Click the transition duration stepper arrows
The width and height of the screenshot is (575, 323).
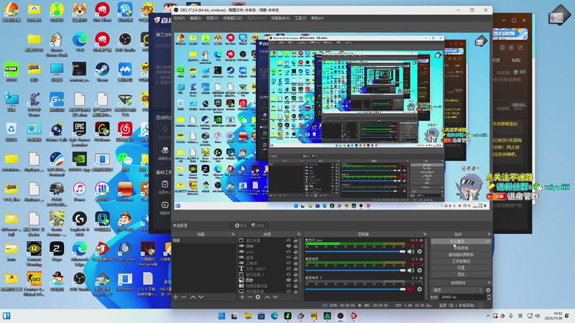click(x=489, y=297)
